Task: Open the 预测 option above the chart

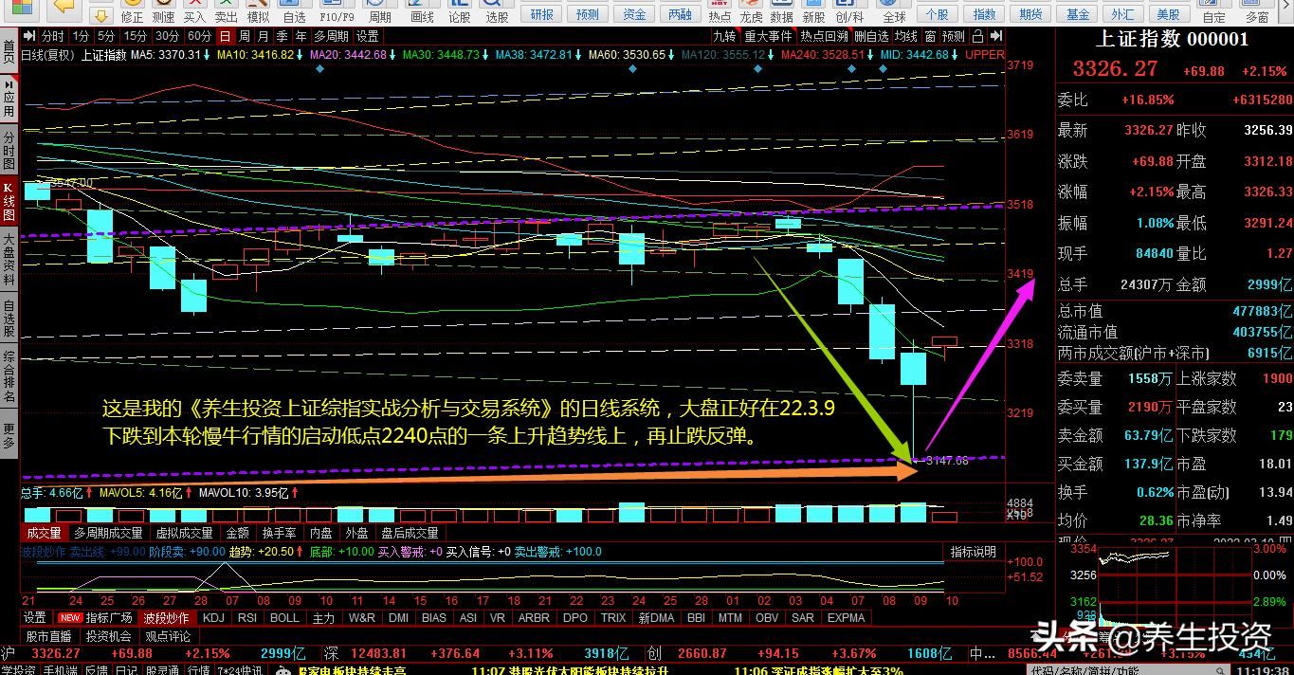Action: (953, 36)
